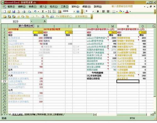Click the Copy icon in toolbar
Screen dimensions: 157x123
click(30, 11)
